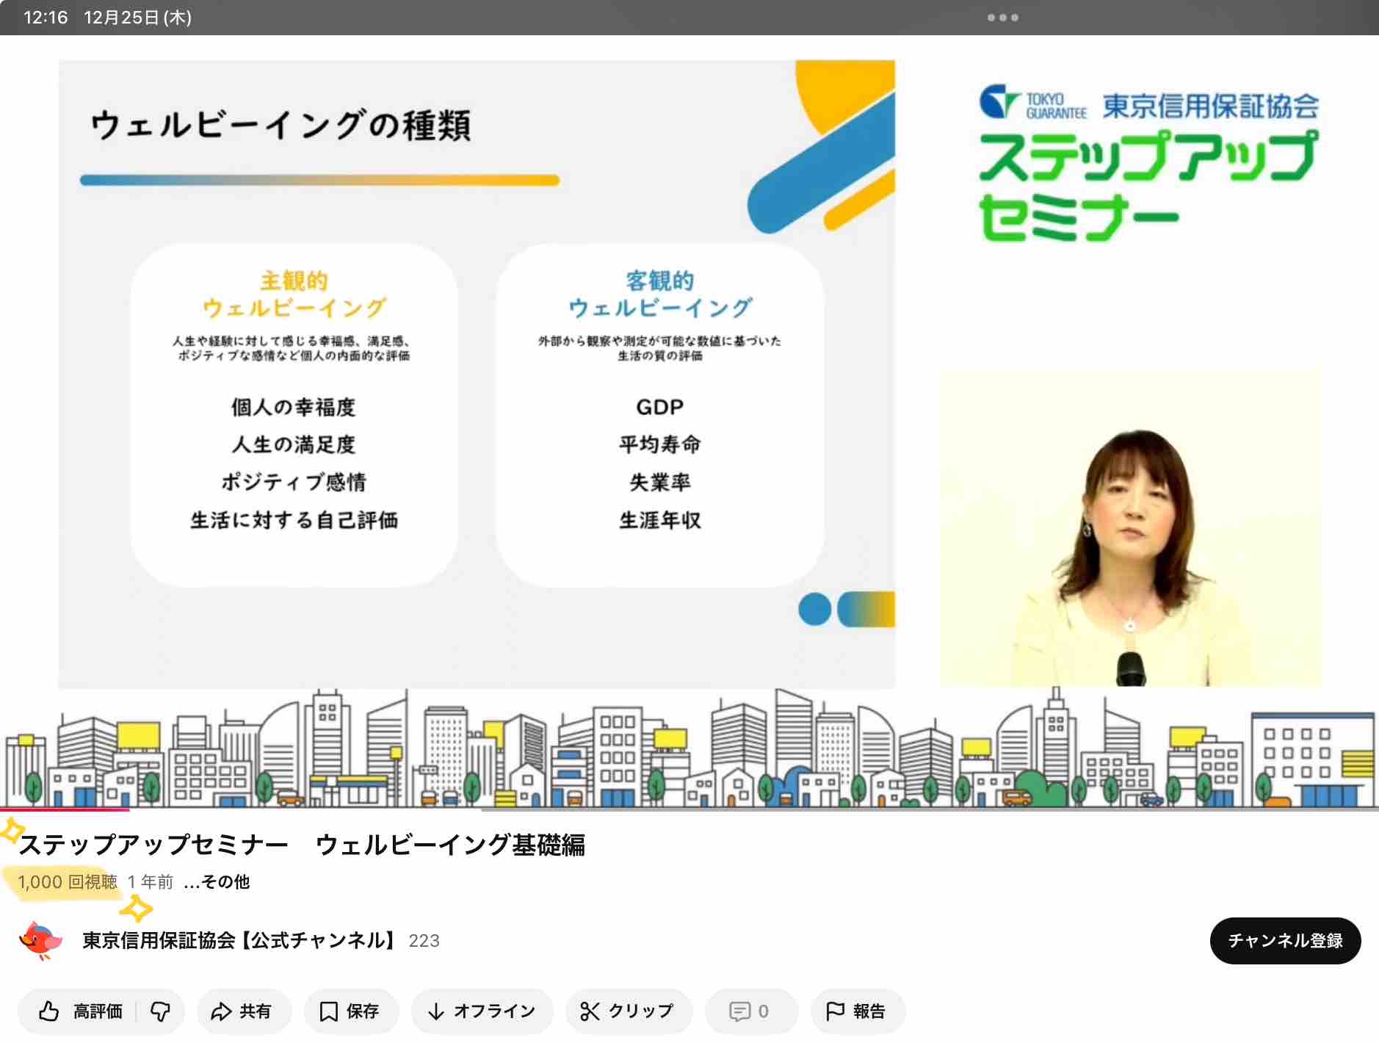Screen dimensions: 1379x1043
Task: Expand description via …その他
Action: click(x=217, y=881)
